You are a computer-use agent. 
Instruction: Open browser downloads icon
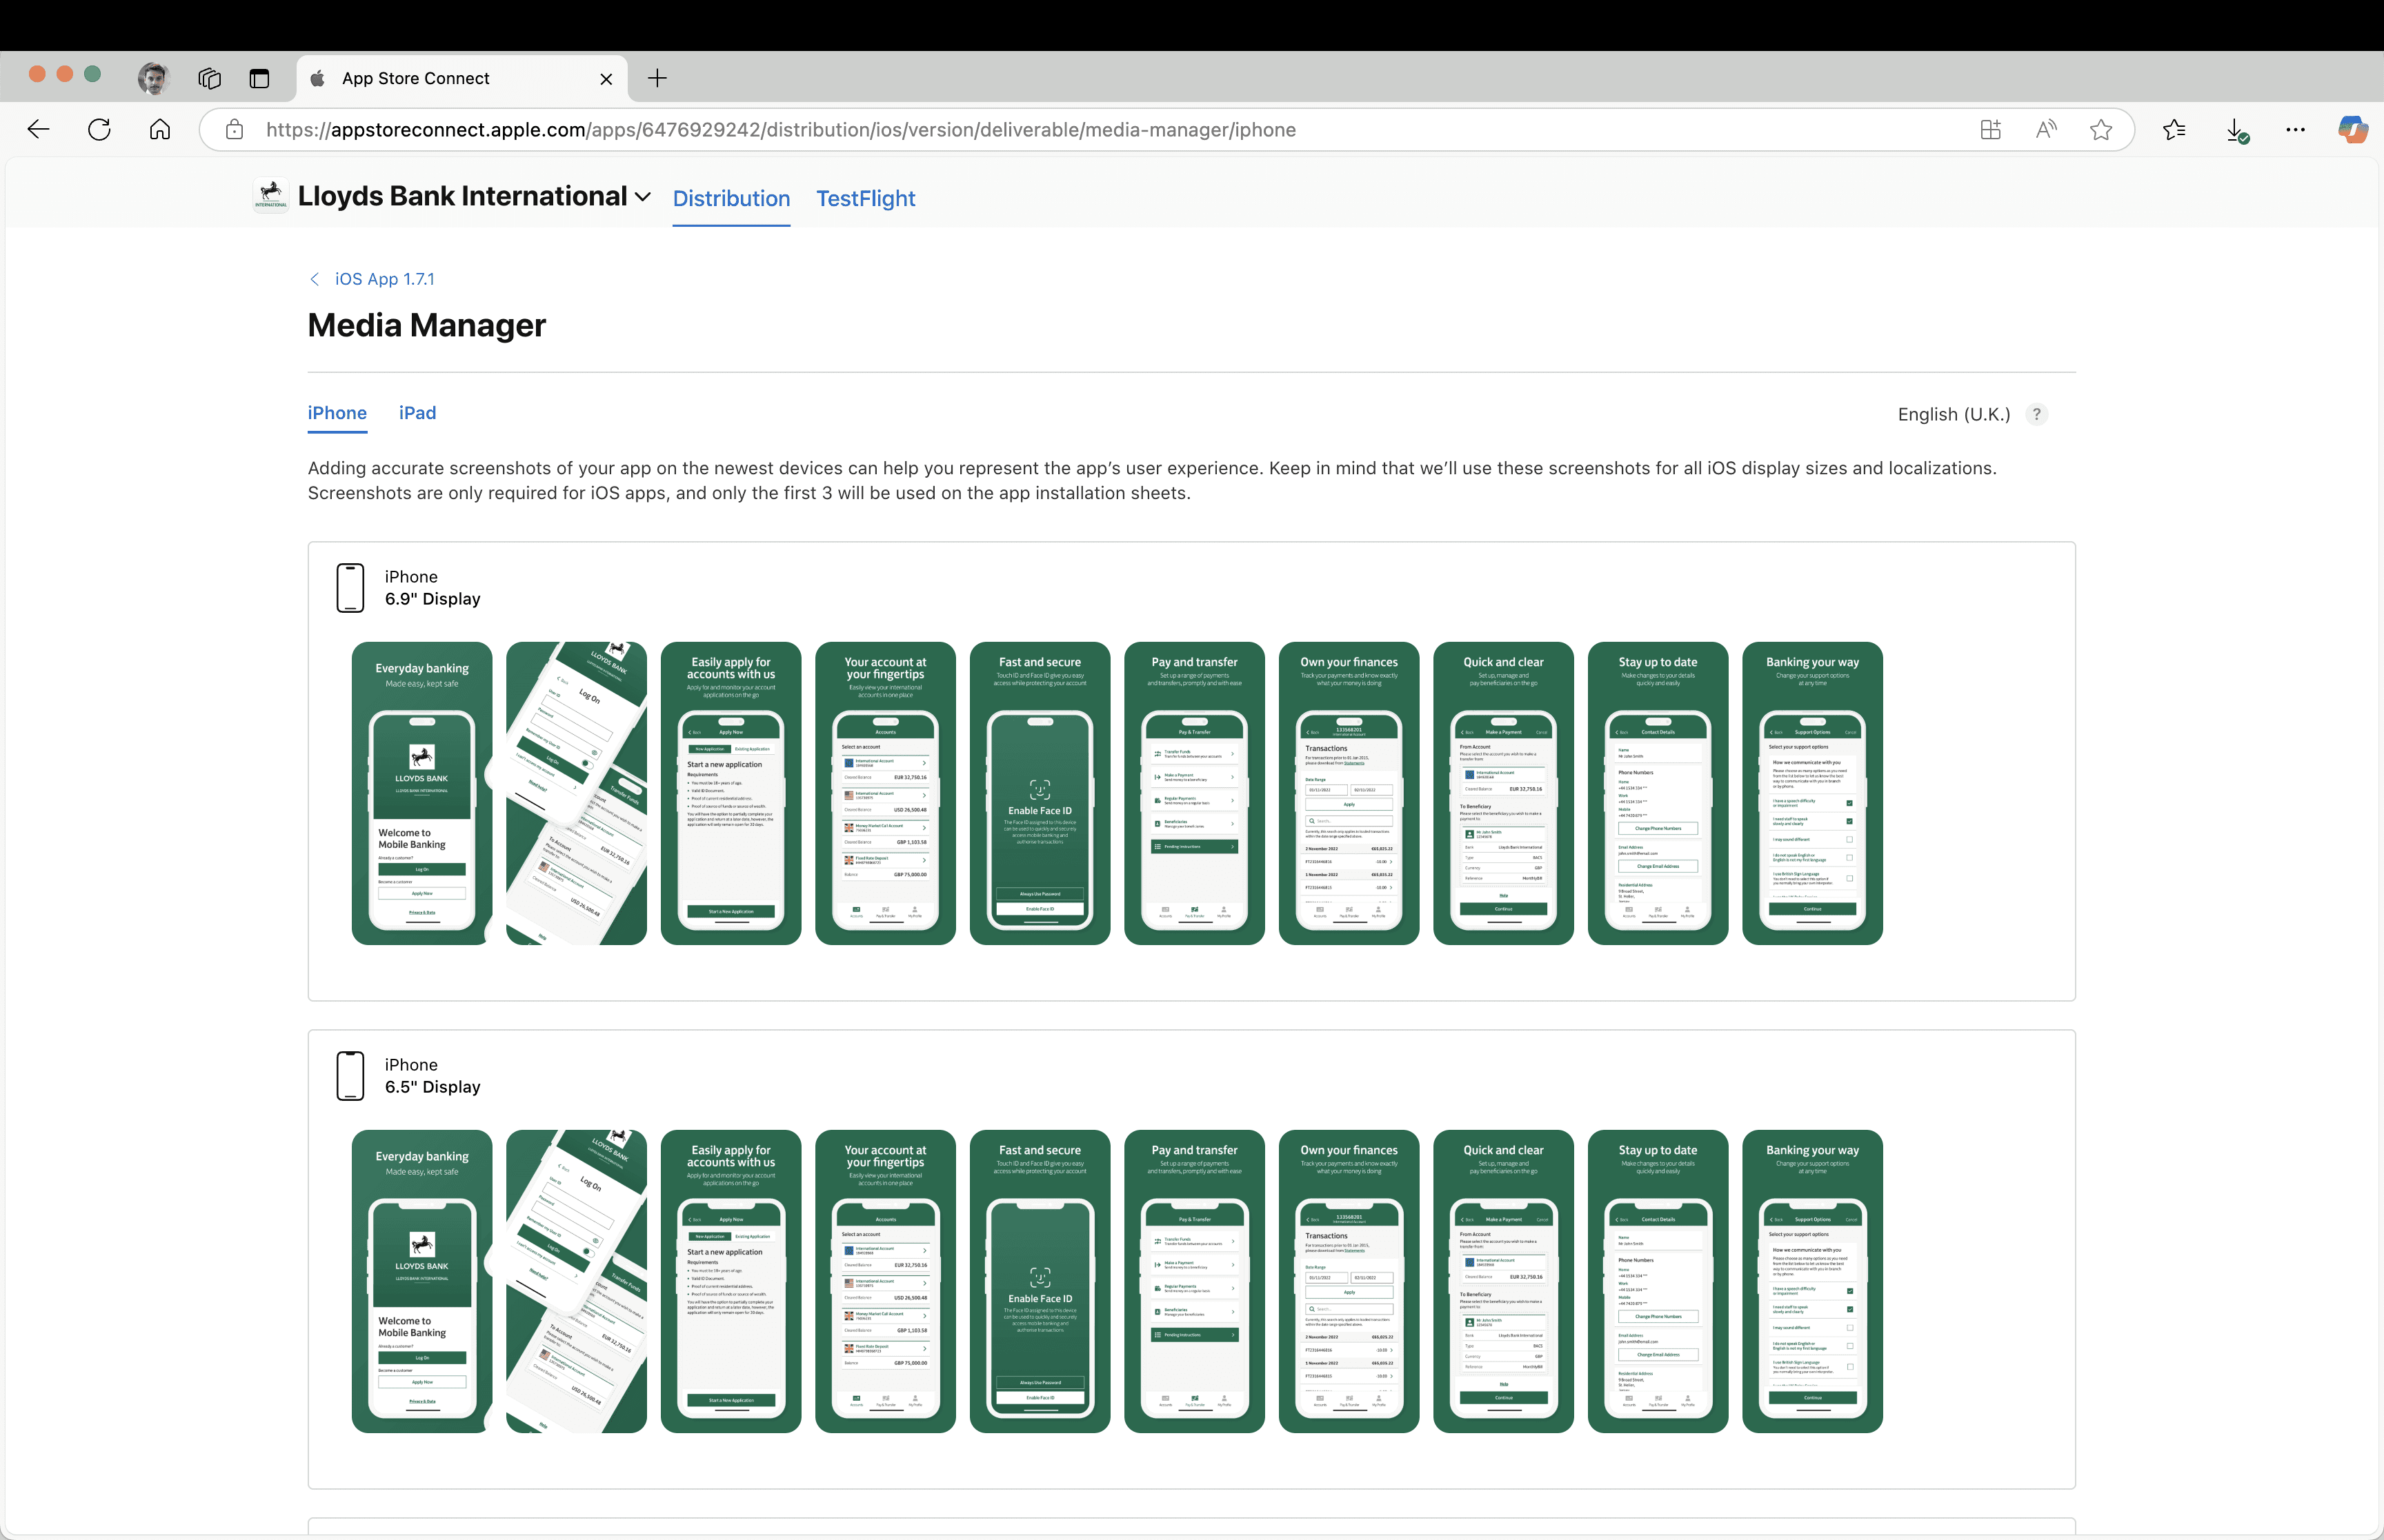pyautogui.click(x=2236, y=129)
